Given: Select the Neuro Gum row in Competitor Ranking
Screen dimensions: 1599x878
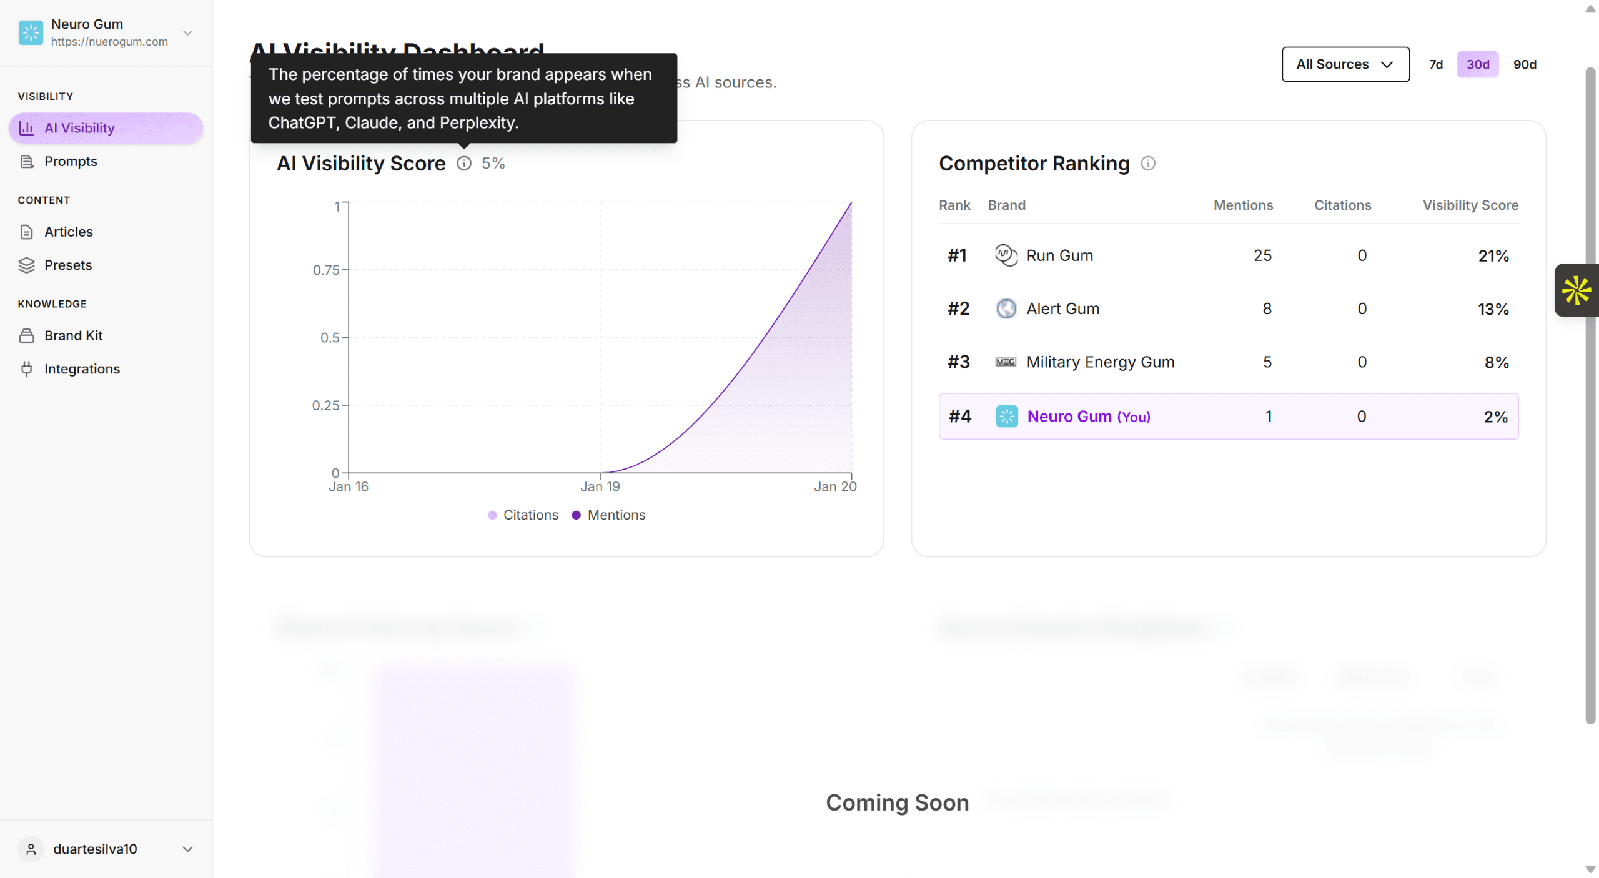Looking at the screenshot, I should coord(1228,416).
